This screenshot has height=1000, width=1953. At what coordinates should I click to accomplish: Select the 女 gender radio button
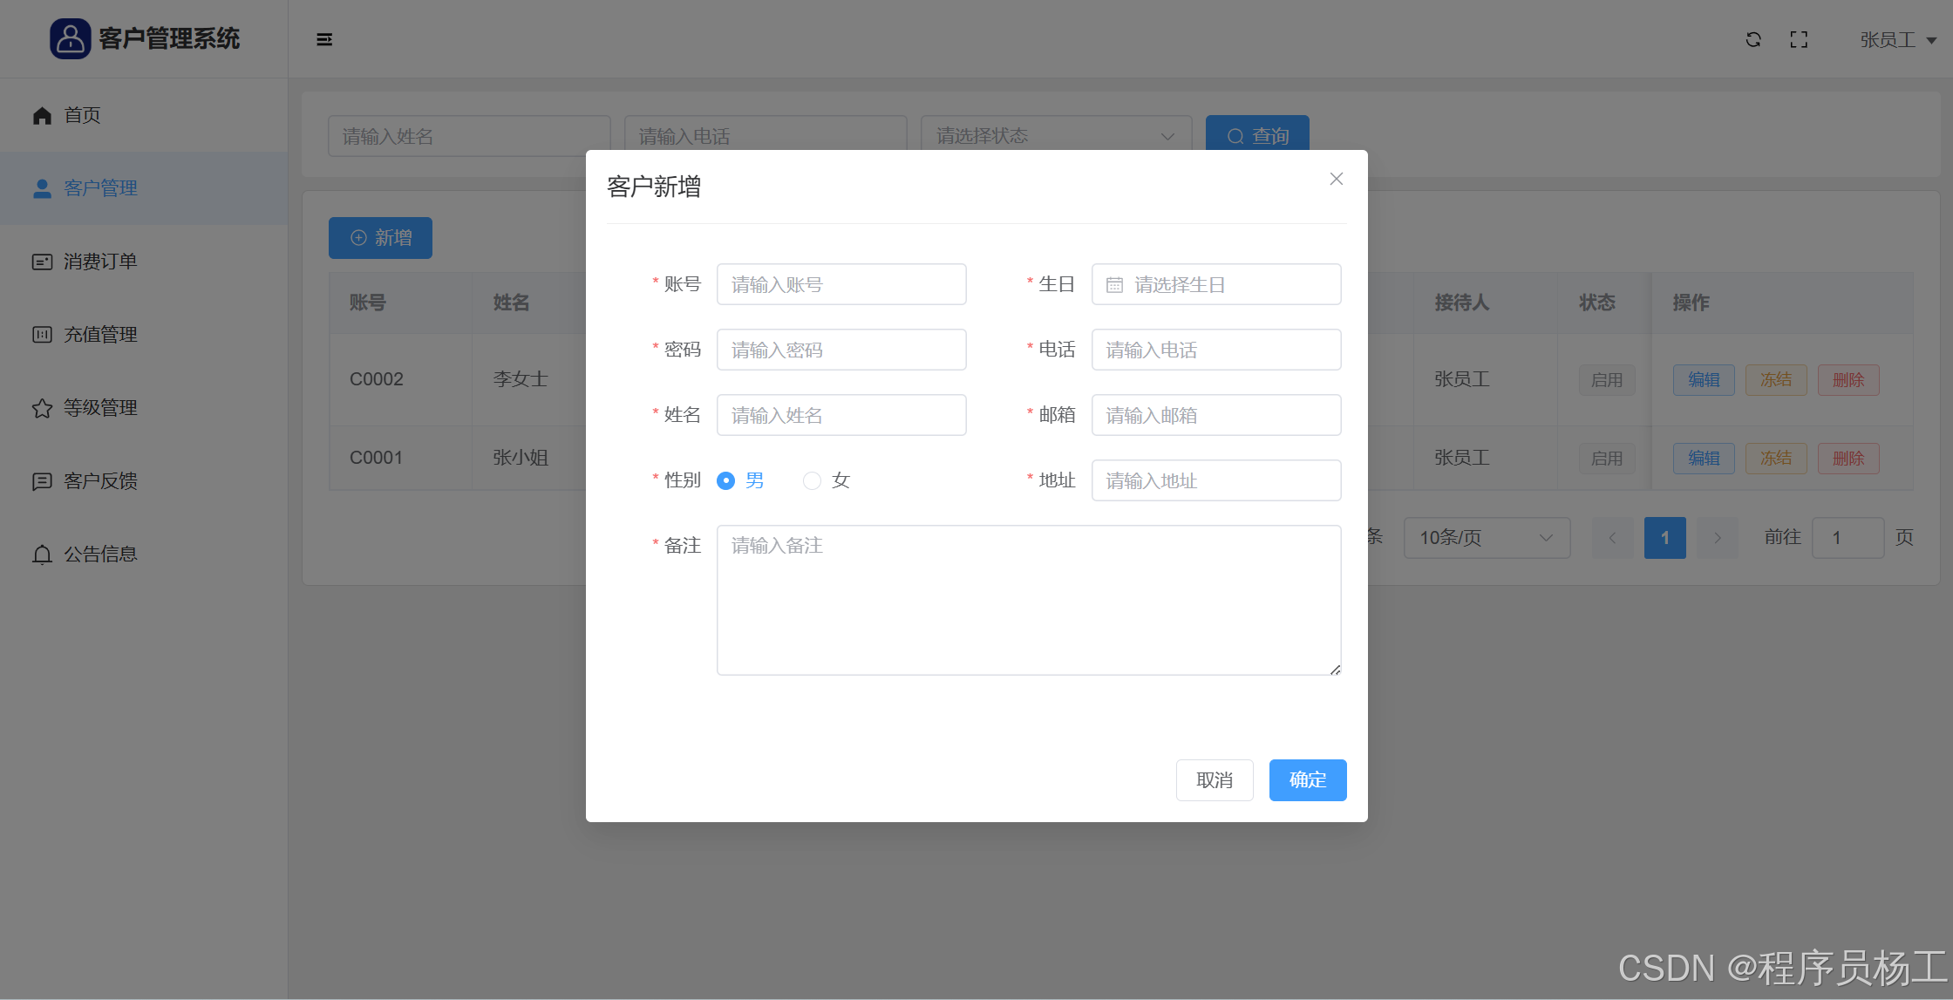point(812,480)
